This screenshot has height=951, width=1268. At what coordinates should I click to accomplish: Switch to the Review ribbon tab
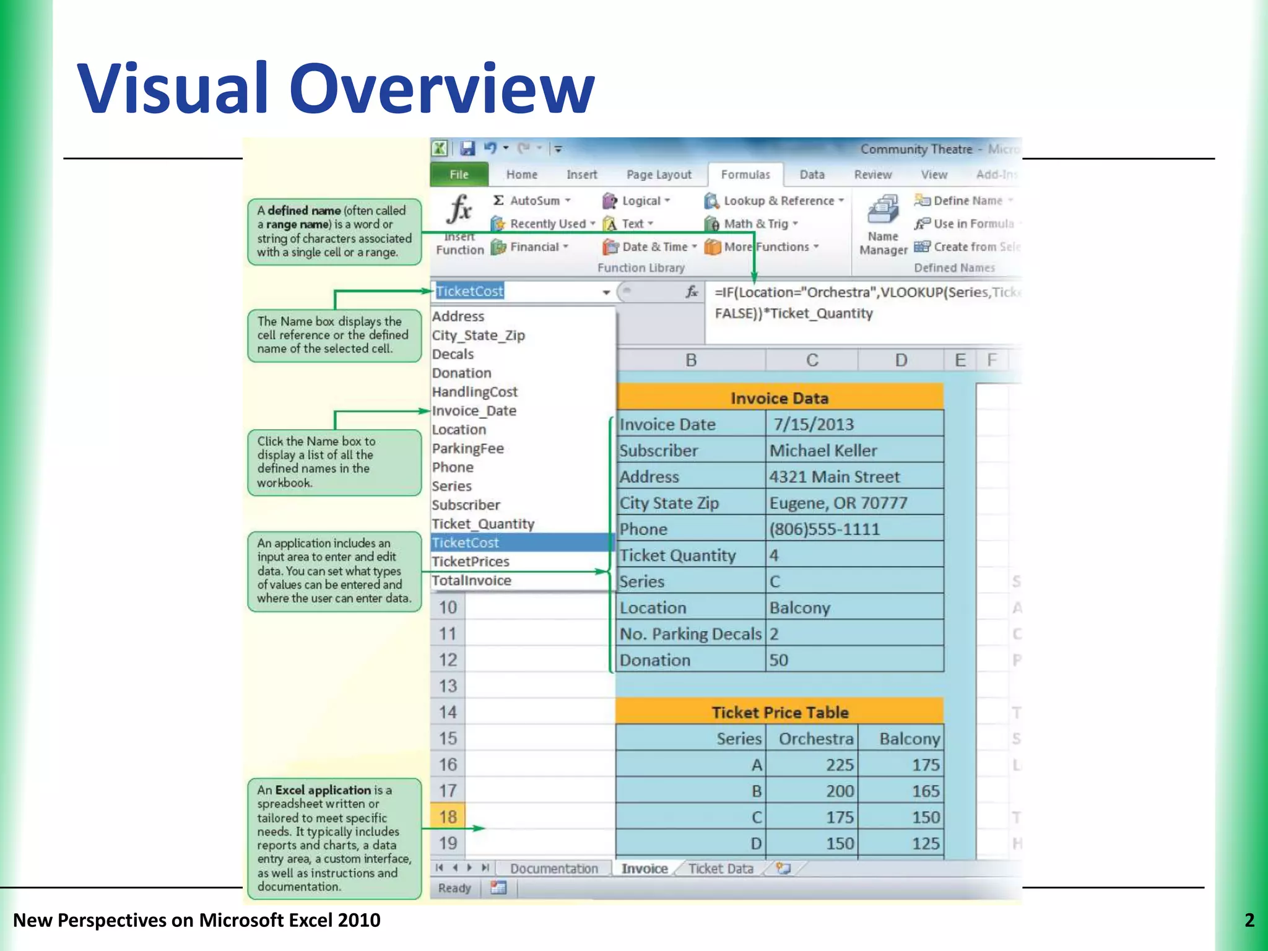[873, 175]
